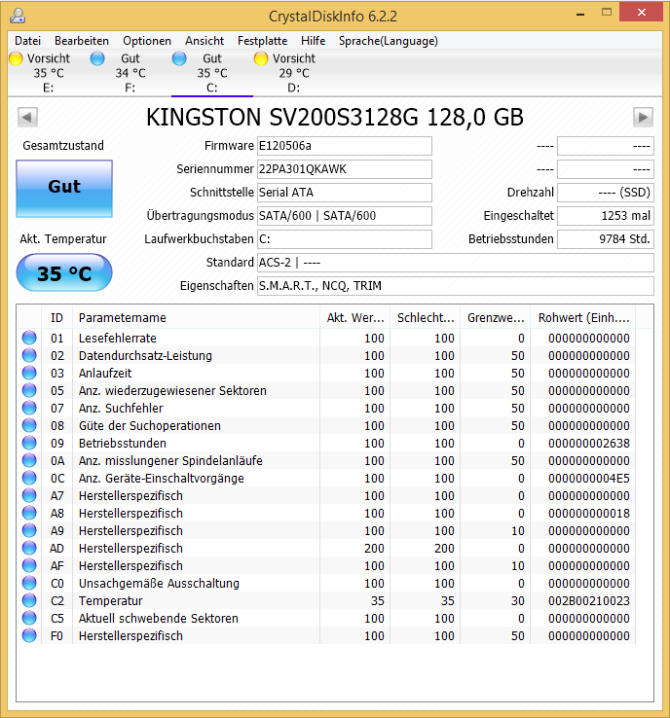Click status orb of row A8
The image size is (670, 718).
(29, 513)
